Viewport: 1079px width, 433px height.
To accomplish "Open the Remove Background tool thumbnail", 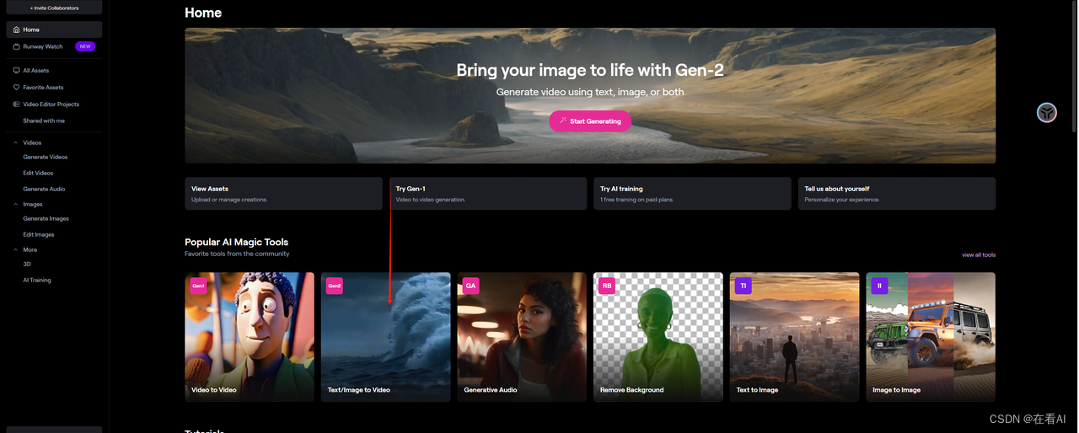I will click(658, 336).
